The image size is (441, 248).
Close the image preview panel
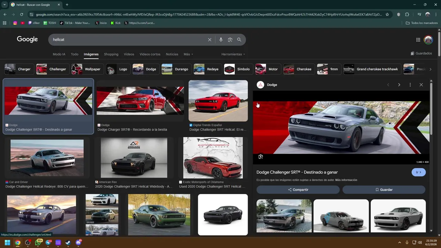click(421, 85)
